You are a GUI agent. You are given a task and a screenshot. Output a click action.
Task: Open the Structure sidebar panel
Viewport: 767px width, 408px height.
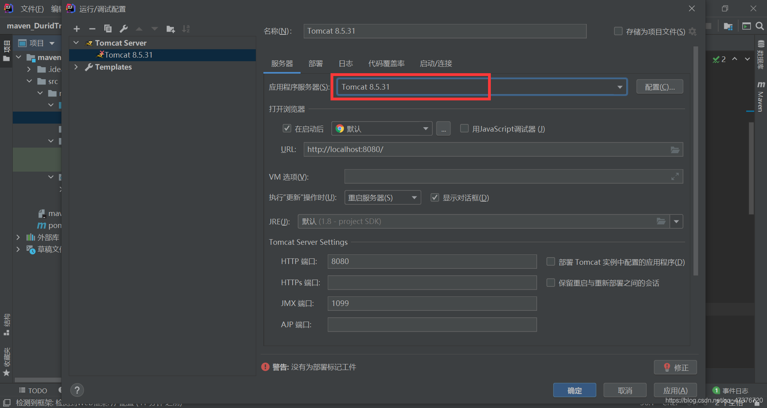click(x=7, y=325)
